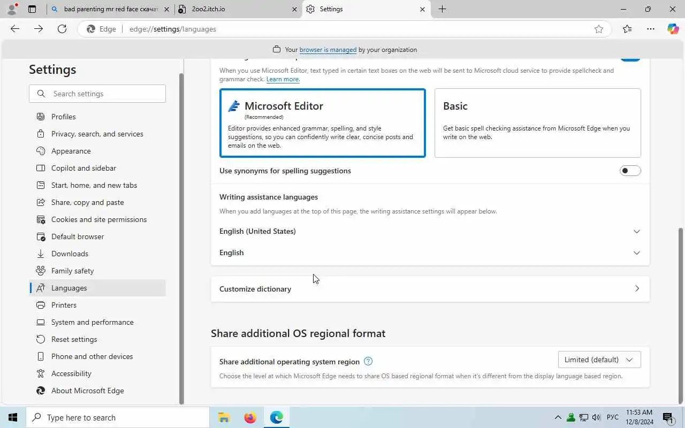Viewport: 685px width, 428px height.
Task: Click the volume speaker tray icon
Action: [596, 417]
